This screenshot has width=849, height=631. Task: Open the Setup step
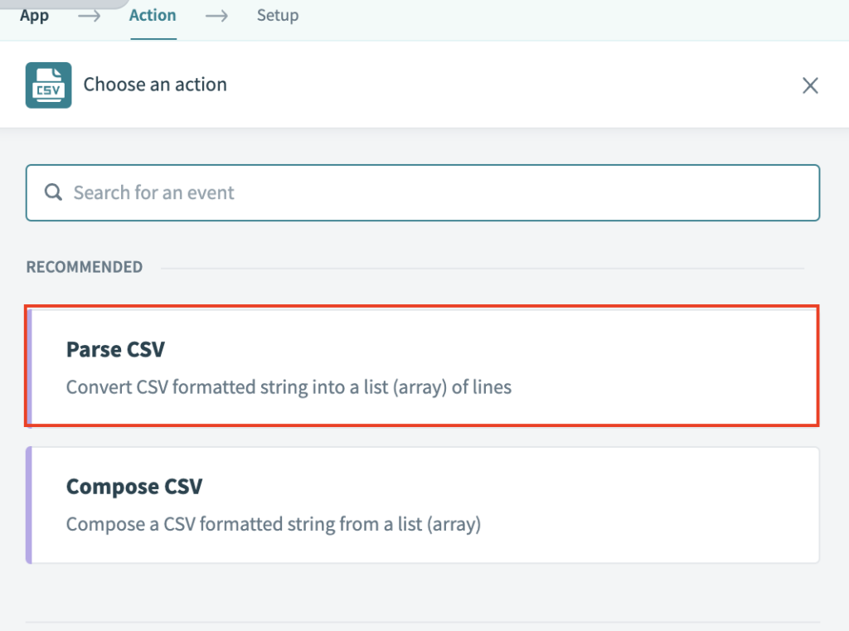278,15
